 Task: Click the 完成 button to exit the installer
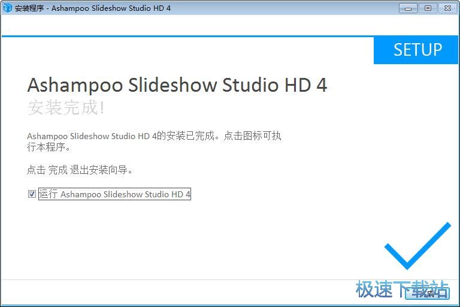tap(427, 293)
